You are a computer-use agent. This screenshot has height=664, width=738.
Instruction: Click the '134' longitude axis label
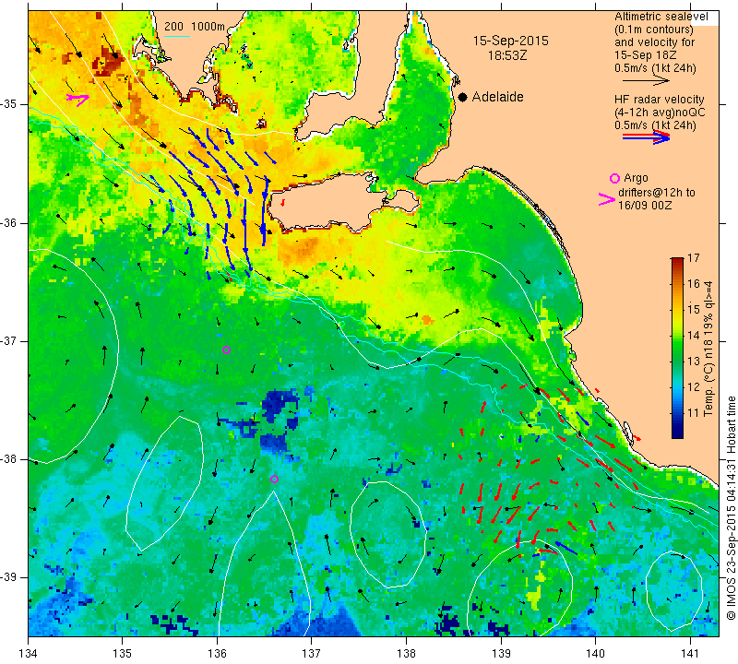[x=29, y=654]
